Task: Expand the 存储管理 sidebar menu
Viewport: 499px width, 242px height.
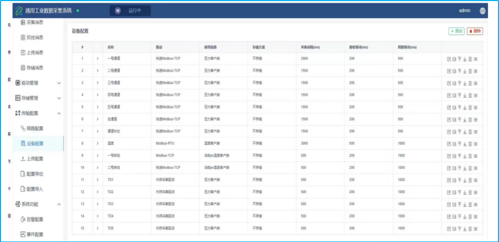Action: tap(38, 98)
